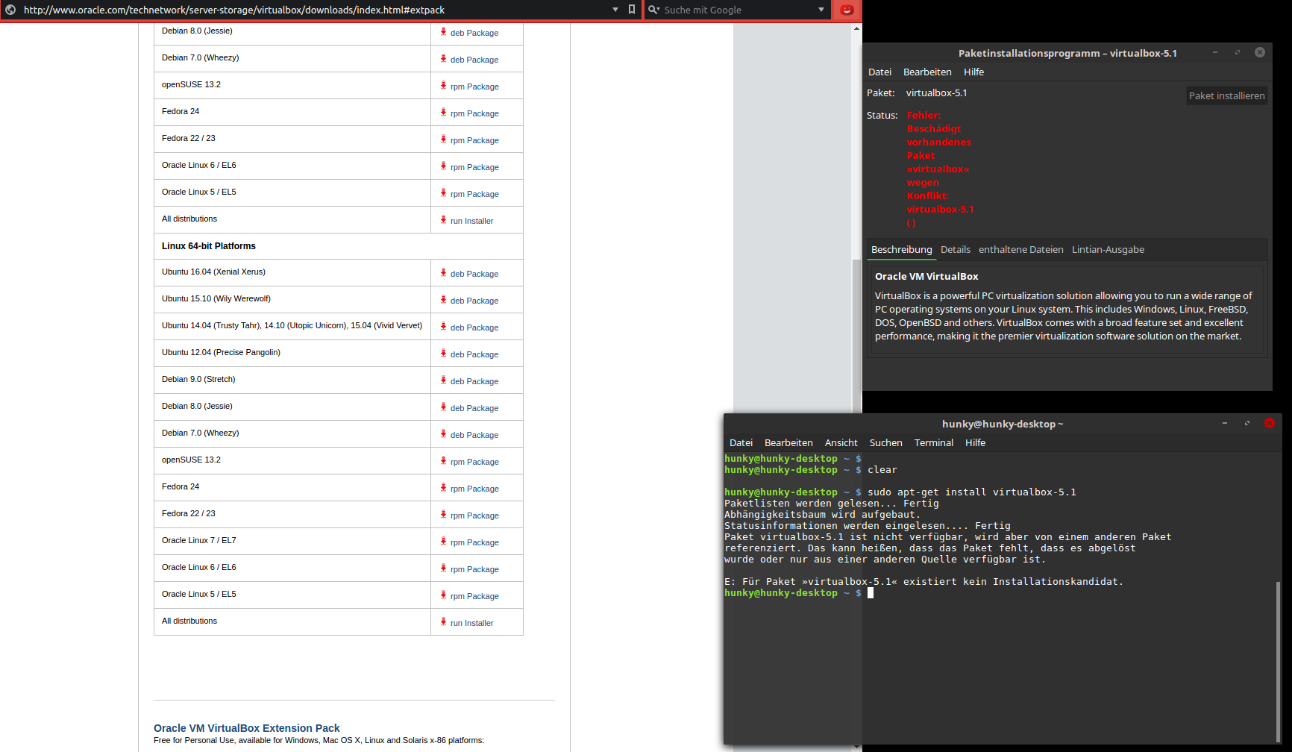
Task: Minimize the hunky@hunky-desktop terminal window
Action: pos(1224,423)
